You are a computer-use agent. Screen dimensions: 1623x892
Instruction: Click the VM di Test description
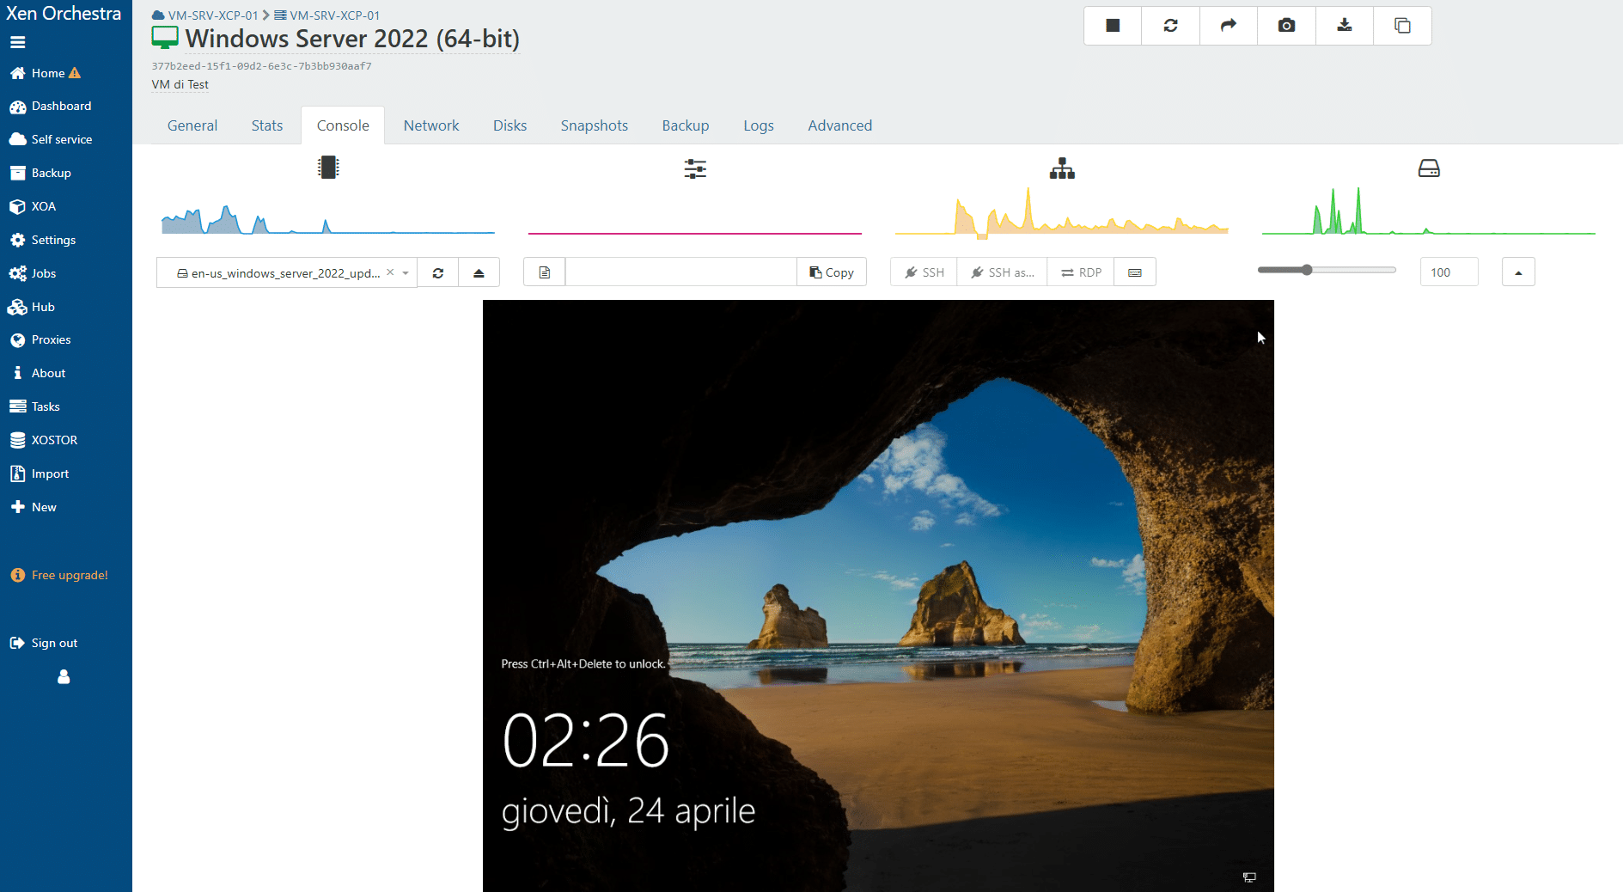pos(180,84)
